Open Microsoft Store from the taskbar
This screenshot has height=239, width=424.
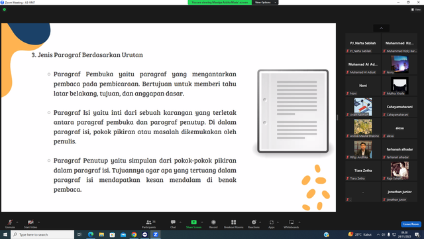pos(112,234)
